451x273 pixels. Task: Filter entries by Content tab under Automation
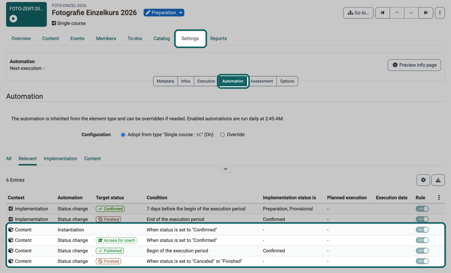[92, 158]
